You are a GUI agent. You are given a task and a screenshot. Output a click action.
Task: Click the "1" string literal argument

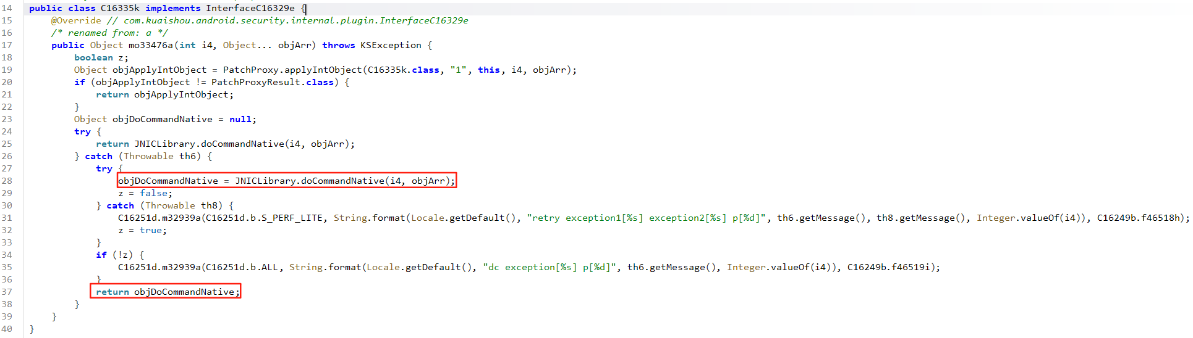click(x=459, y=70)
